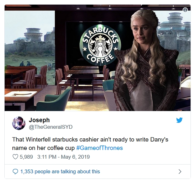Open "1,353 people are talking about this"
The image size is (193, 182).
coord(60,171)
